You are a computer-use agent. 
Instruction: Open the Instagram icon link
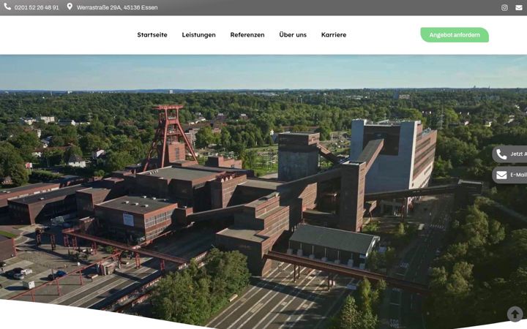point(504,7)
